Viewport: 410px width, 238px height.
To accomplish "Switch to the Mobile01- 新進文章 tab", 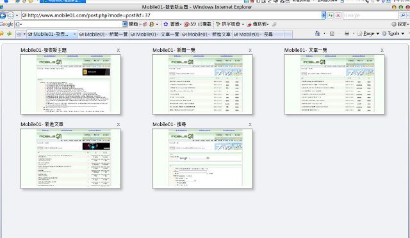I will pyautogui.click(x=206, y=34).
